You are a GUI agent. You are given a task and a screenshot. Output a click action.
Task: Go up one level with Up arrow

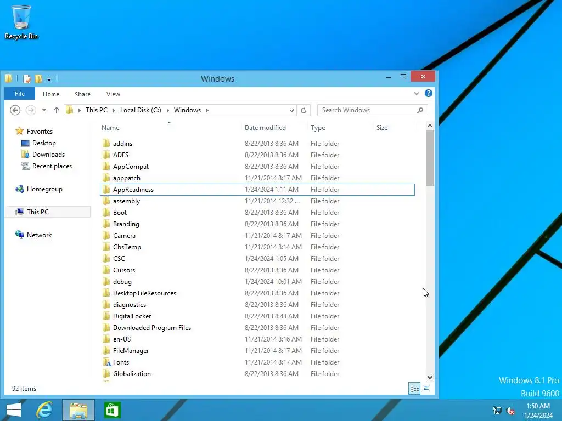pos(57,110)
